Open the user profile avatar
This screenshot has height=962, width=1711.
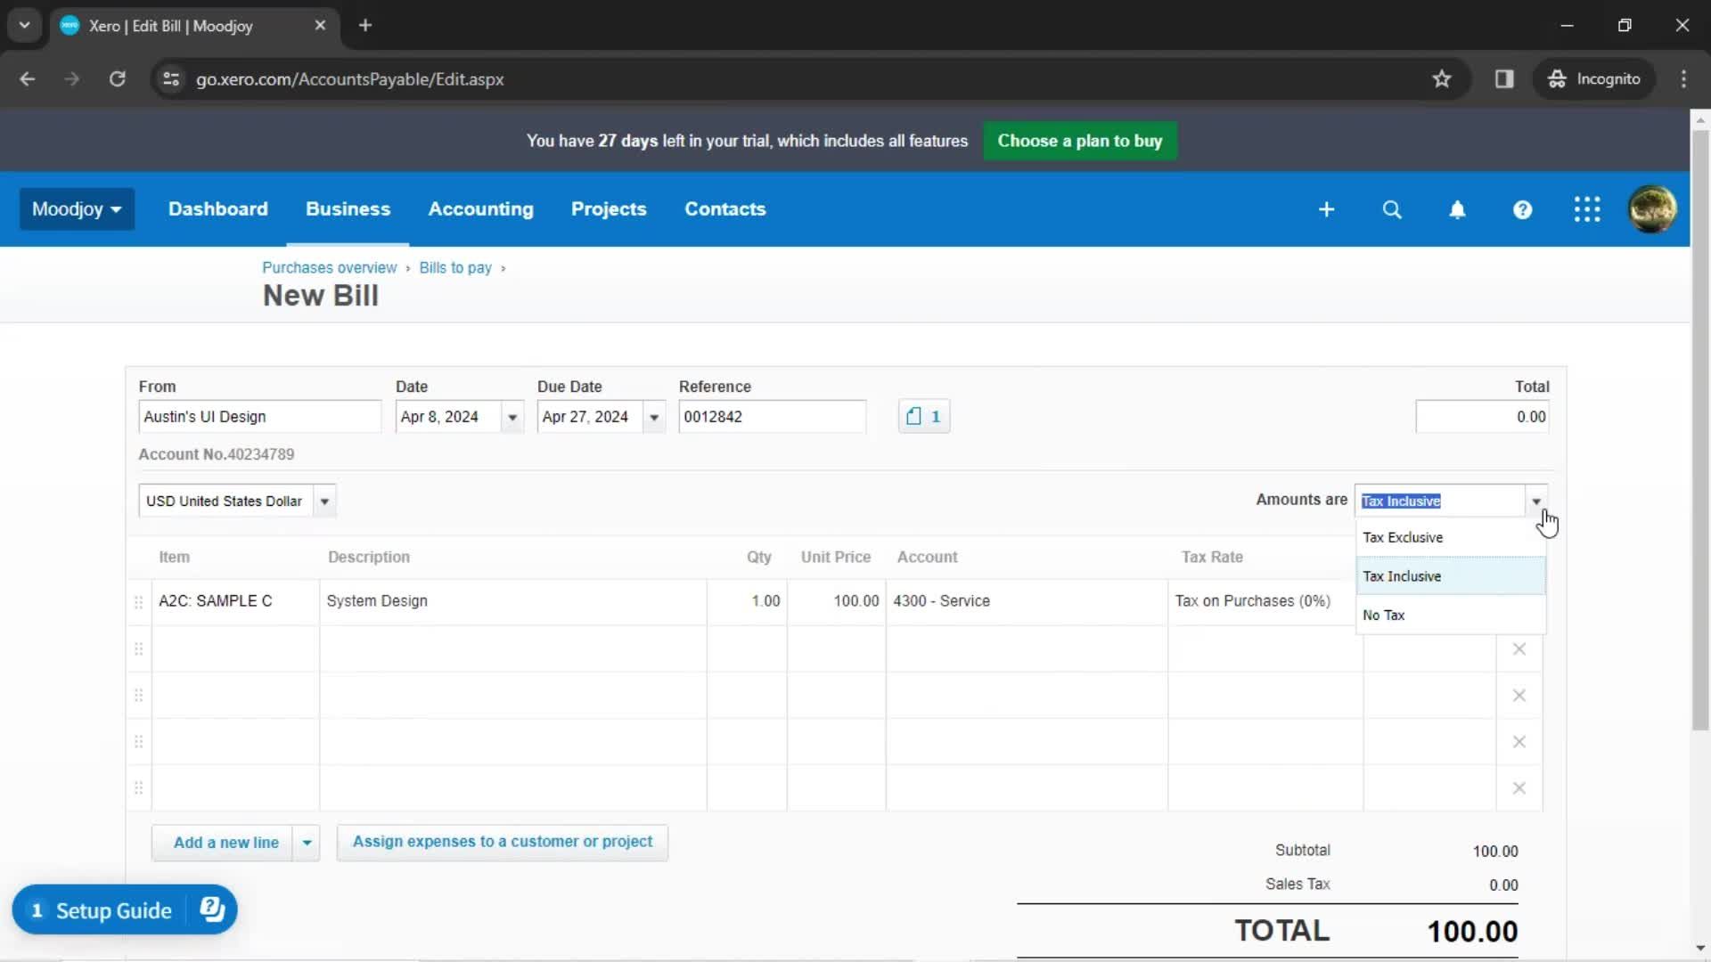pyautogui.click(x=1652, y=209)
